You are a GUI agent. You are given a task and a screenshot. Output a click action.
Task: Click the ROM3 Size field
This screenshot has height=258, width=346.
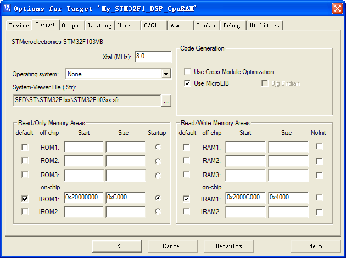(x=126, y=175)
